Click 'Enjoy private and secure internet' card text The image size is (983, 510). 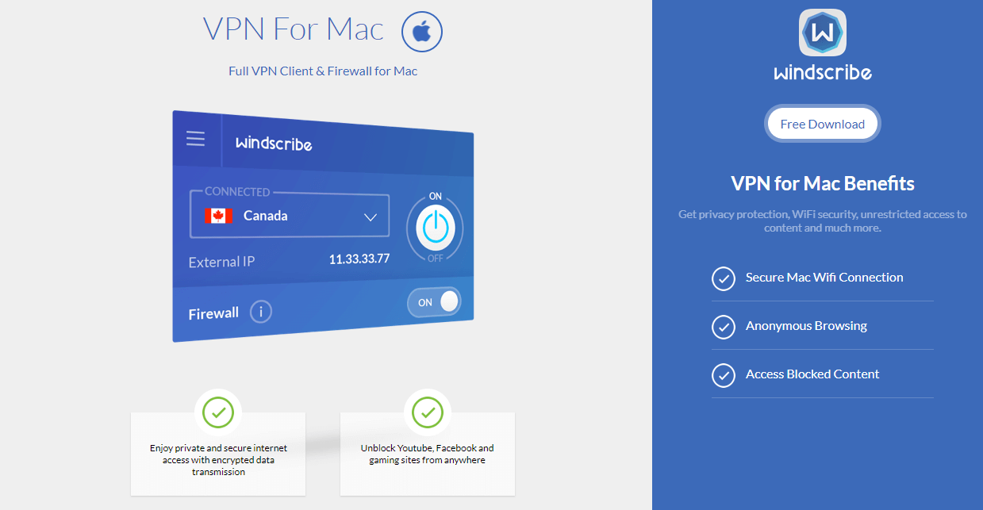(x=218, y=459)
